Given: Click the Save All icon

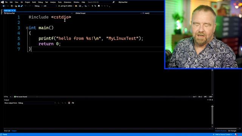Looking at the screenshot, I should (x=22, y=6).
